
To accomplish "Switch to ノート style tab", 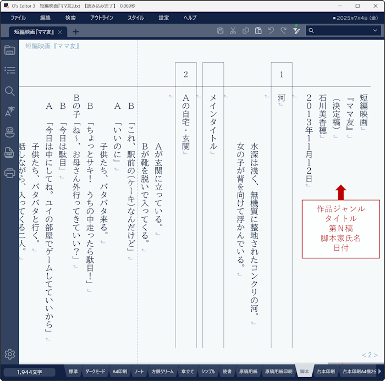I will tap(139, 372).
